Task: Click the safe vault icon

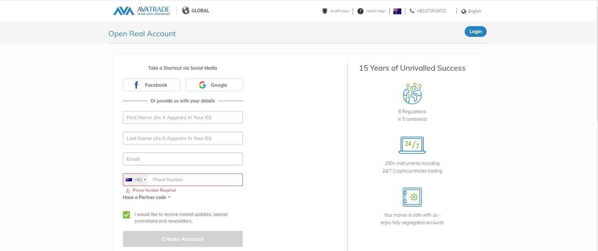Action: (x=412, y=197)
